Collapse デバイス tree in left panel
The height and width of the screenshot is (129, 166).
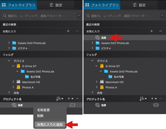pos(9,61)
